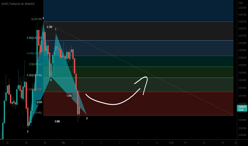The image size is (248, 146).
Task: Click the 0.001760 price axis label
Action: 242,15
